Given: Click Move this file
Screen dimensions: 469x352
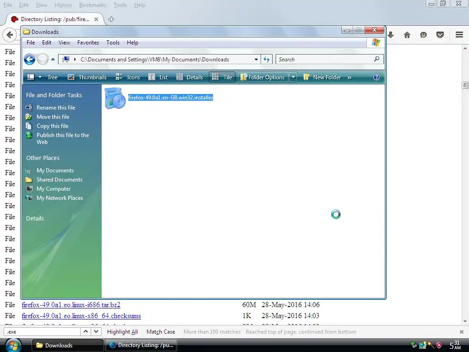Looking at the screenshot, I should pyautogui.click(x=53, y=117).
